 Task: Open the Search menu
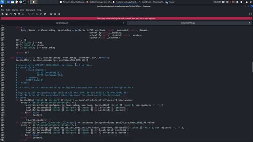click(x=15, y=10)
